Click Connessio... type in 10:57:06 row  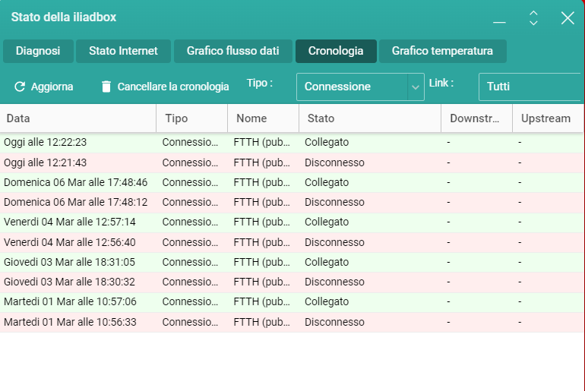[190, 302]
